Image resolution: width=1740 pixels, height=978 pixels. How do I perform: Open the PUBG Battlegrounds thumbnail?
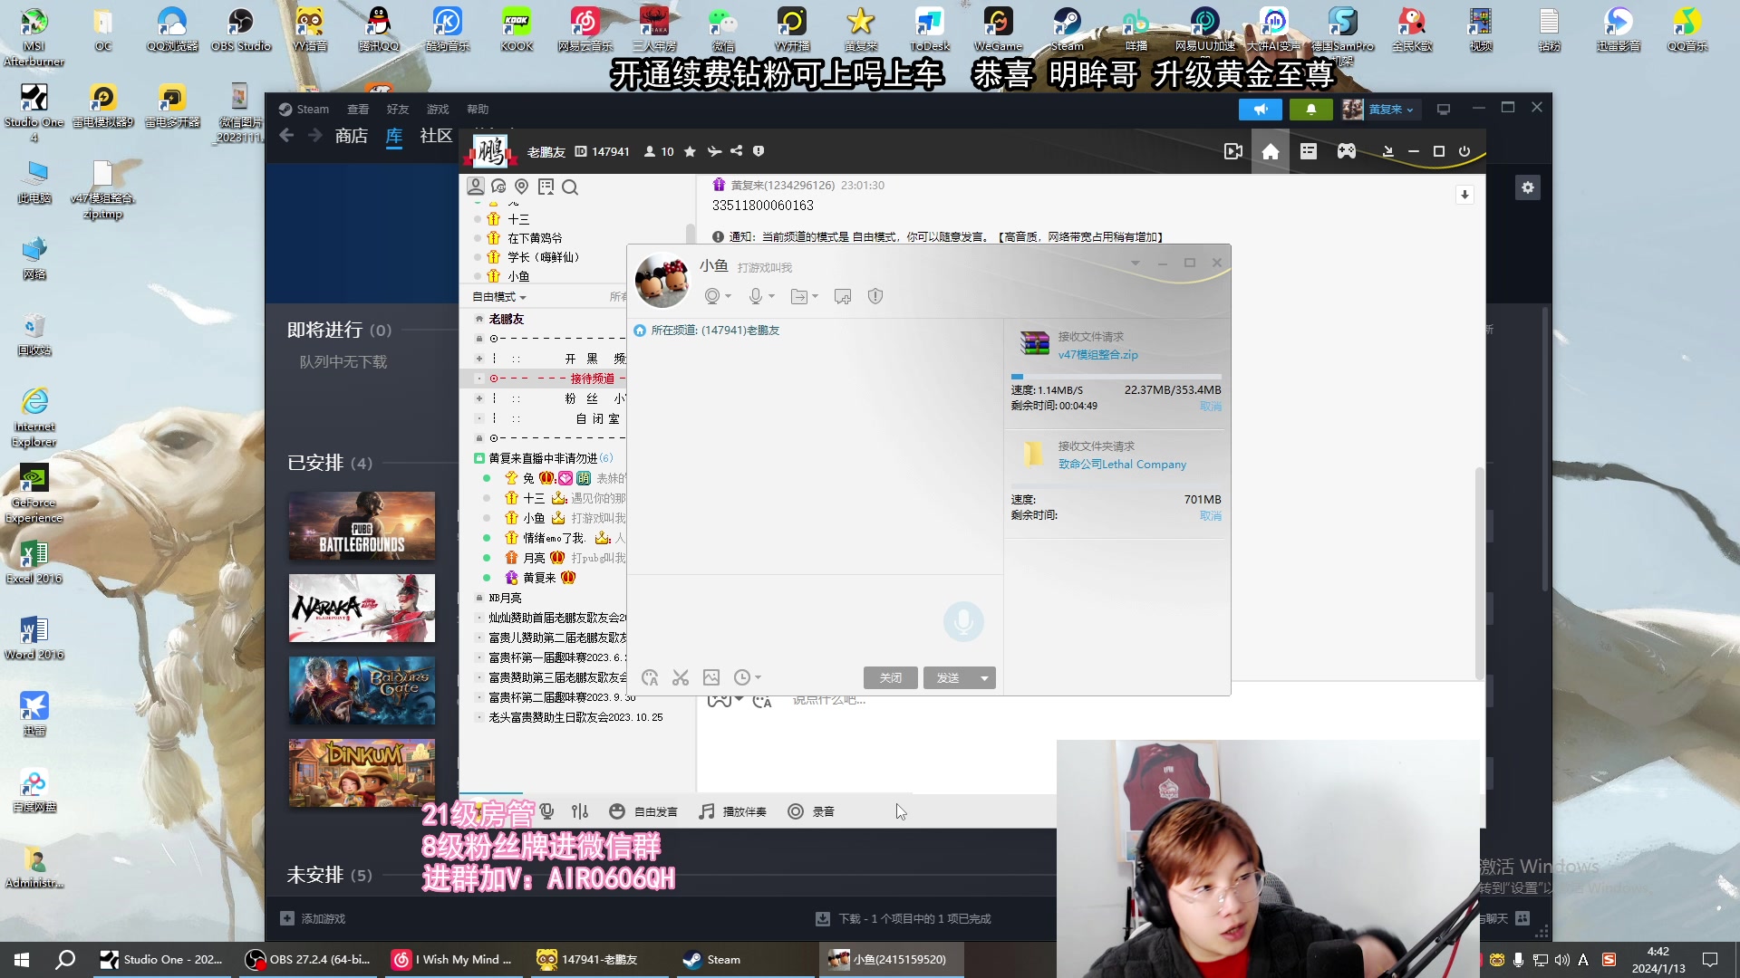(362, 526)
